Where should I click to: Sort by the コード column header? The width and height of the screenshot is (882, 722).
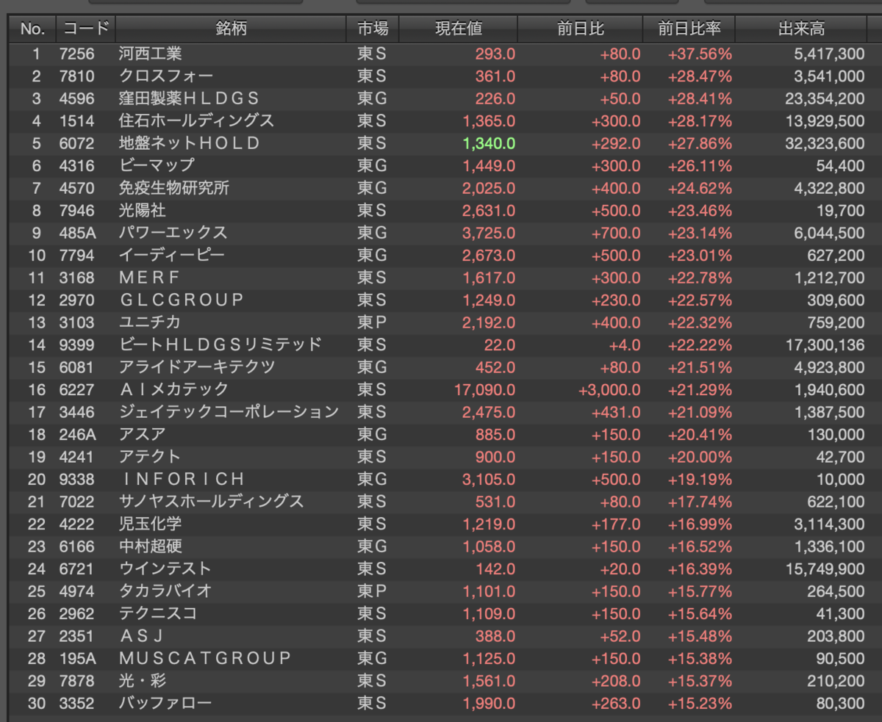(85, 29)
